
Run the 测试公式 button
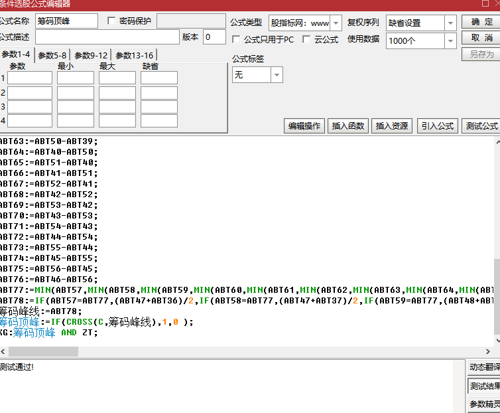[481, 126]
